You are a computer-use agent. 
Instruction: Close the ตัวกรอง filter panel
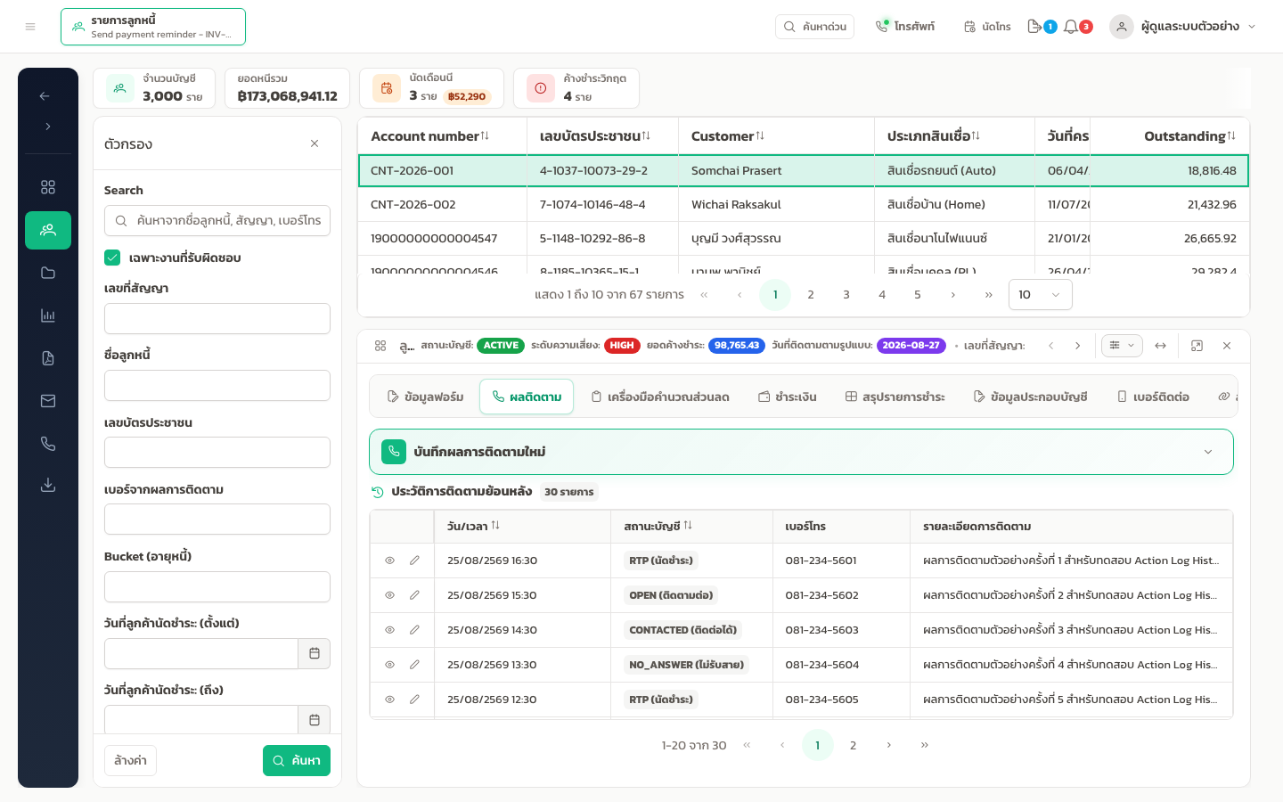[x=315, y=143]
